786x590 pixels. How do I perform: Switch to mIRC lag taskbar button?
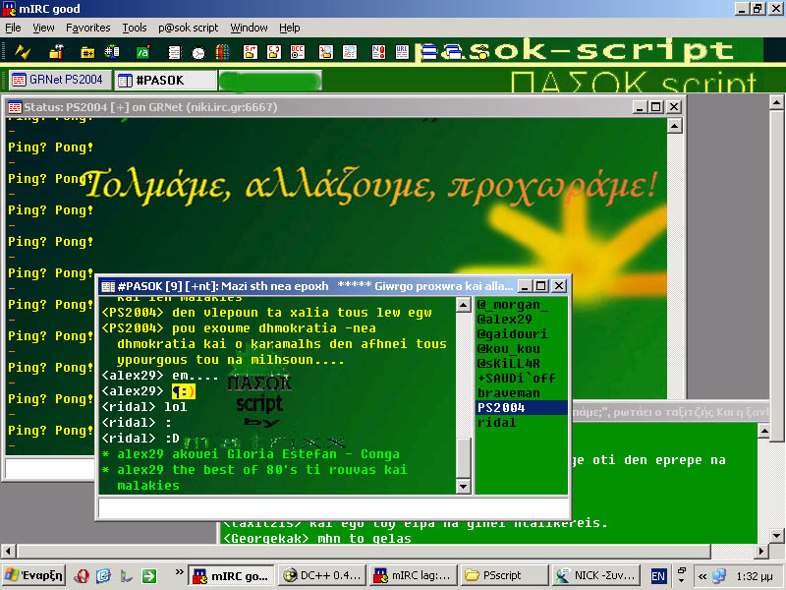413,575
